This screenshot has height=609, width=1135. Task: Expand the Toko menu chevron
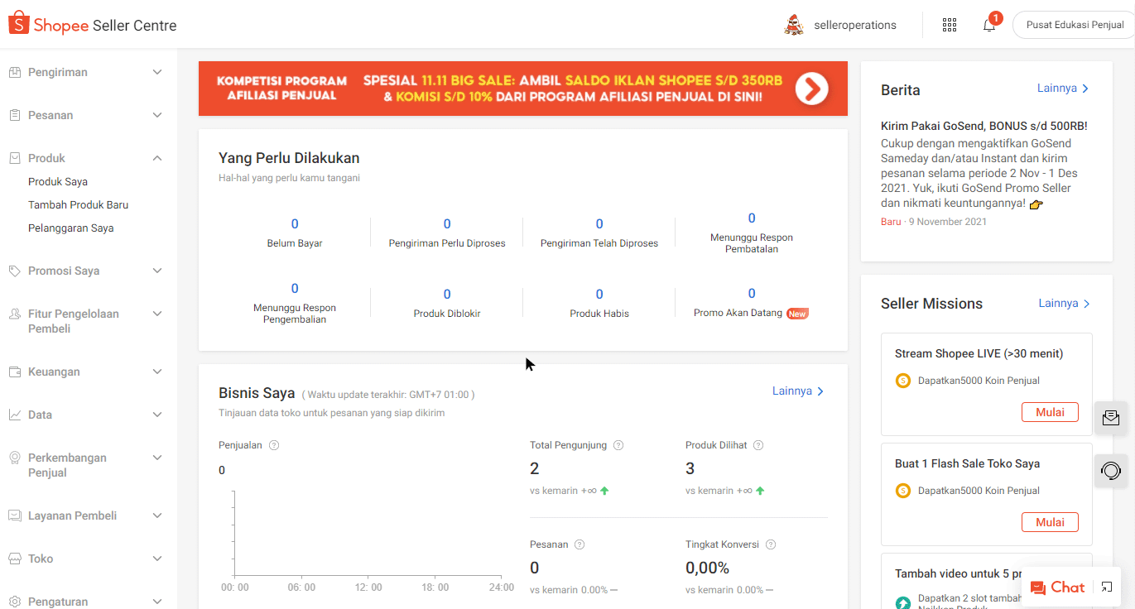tap(157, 559)
